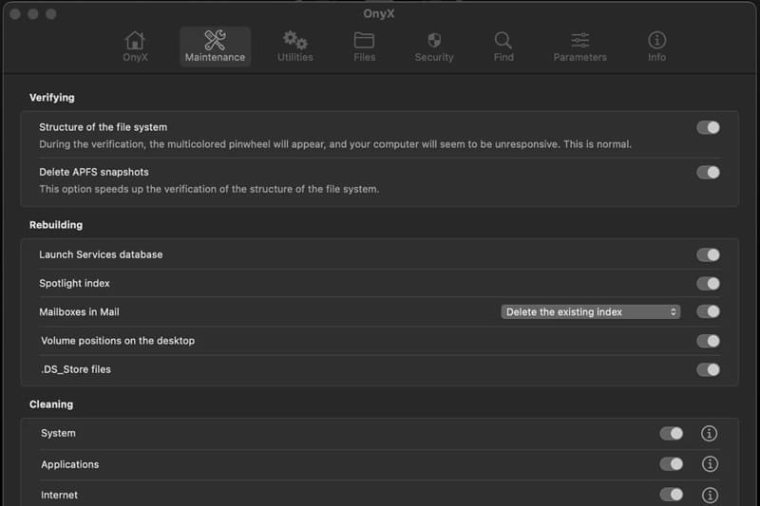
Task: Click the Delete APFS snapshots label
Action: point(93,172)
